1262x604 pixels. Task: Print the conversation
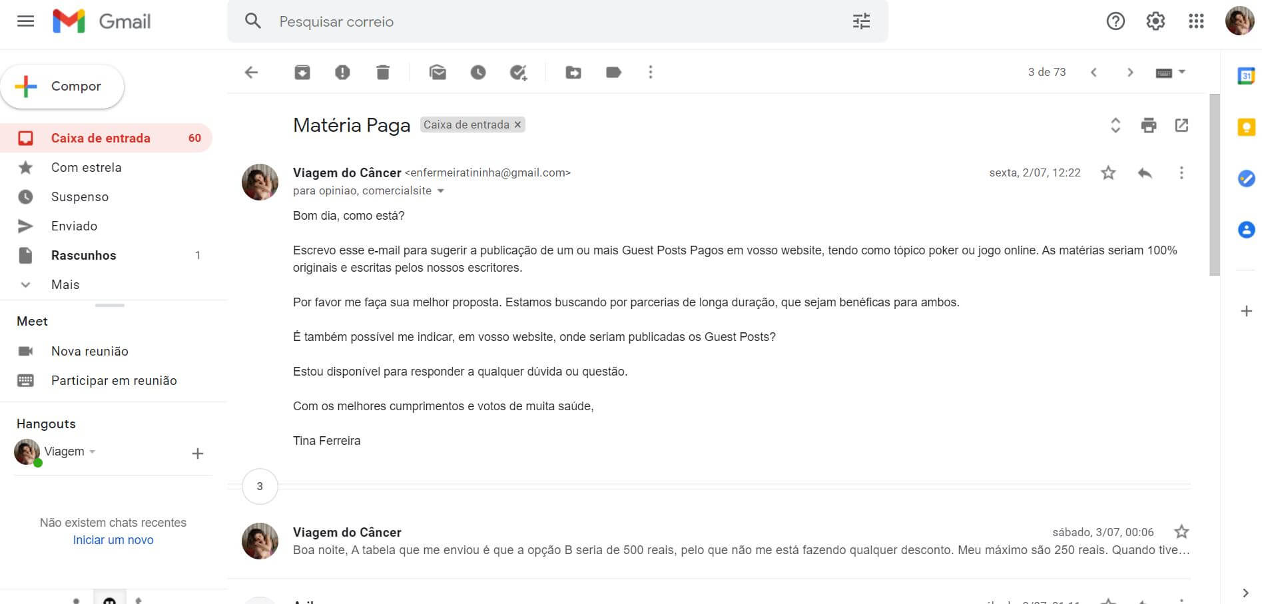[x=1149, y=125]
